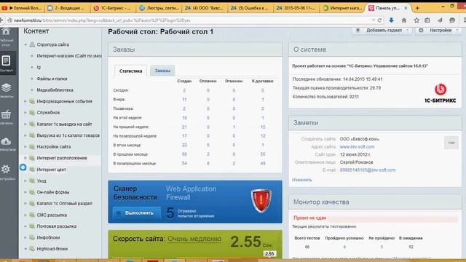Open the browser hamburger menu
This screenshot has width=466, height=262.
[465, 20]
